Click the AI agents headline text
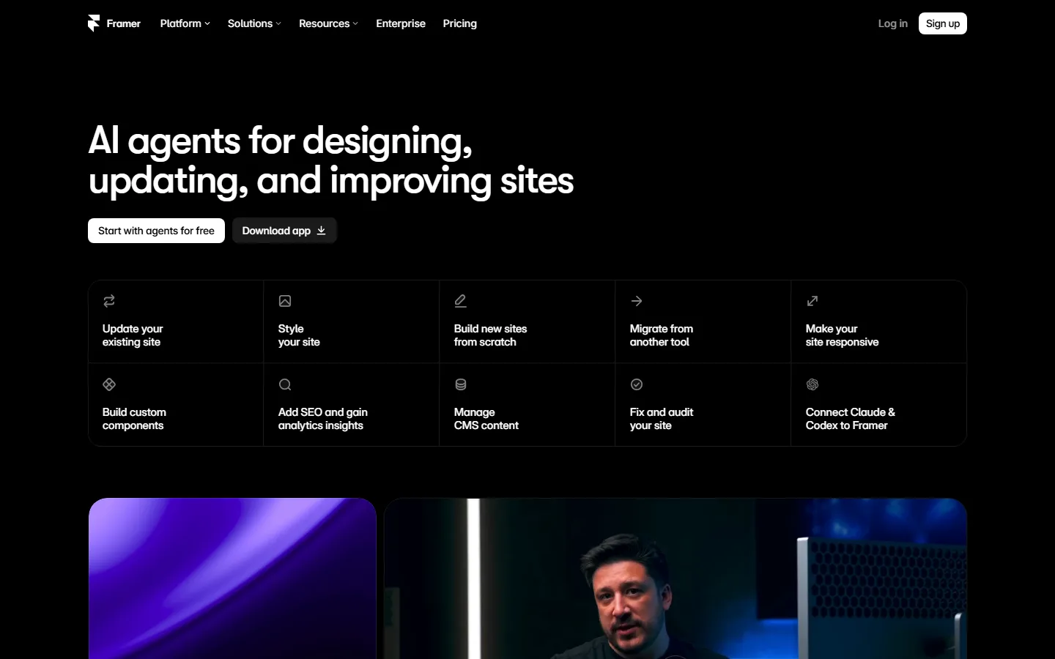1055x659 pixels. tap(331, 160)
